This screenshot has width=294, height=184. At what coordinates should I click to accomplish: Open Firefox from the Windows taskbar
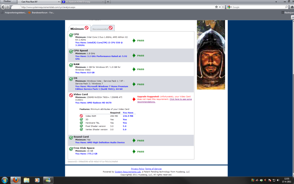point(16,180)
